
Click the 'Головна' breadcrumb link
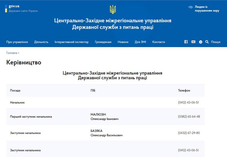tap(12, 53)
